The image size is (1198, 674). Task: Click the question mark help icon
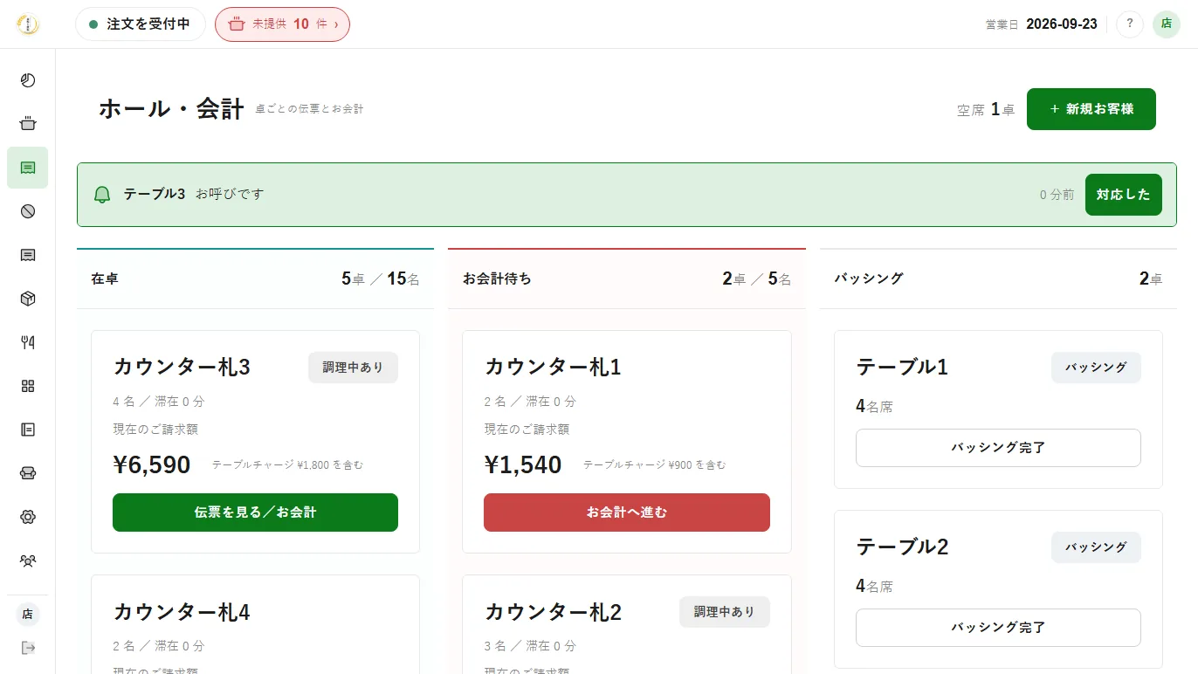[x=1130, y=24]
